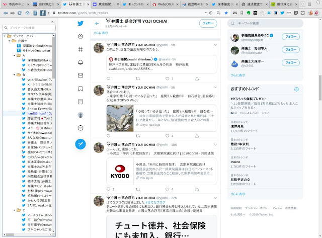The width and height of the screenshot is (322, 238).
Task: Collapse the 弁護士 bookmark folder
Action: pos(10,41)
